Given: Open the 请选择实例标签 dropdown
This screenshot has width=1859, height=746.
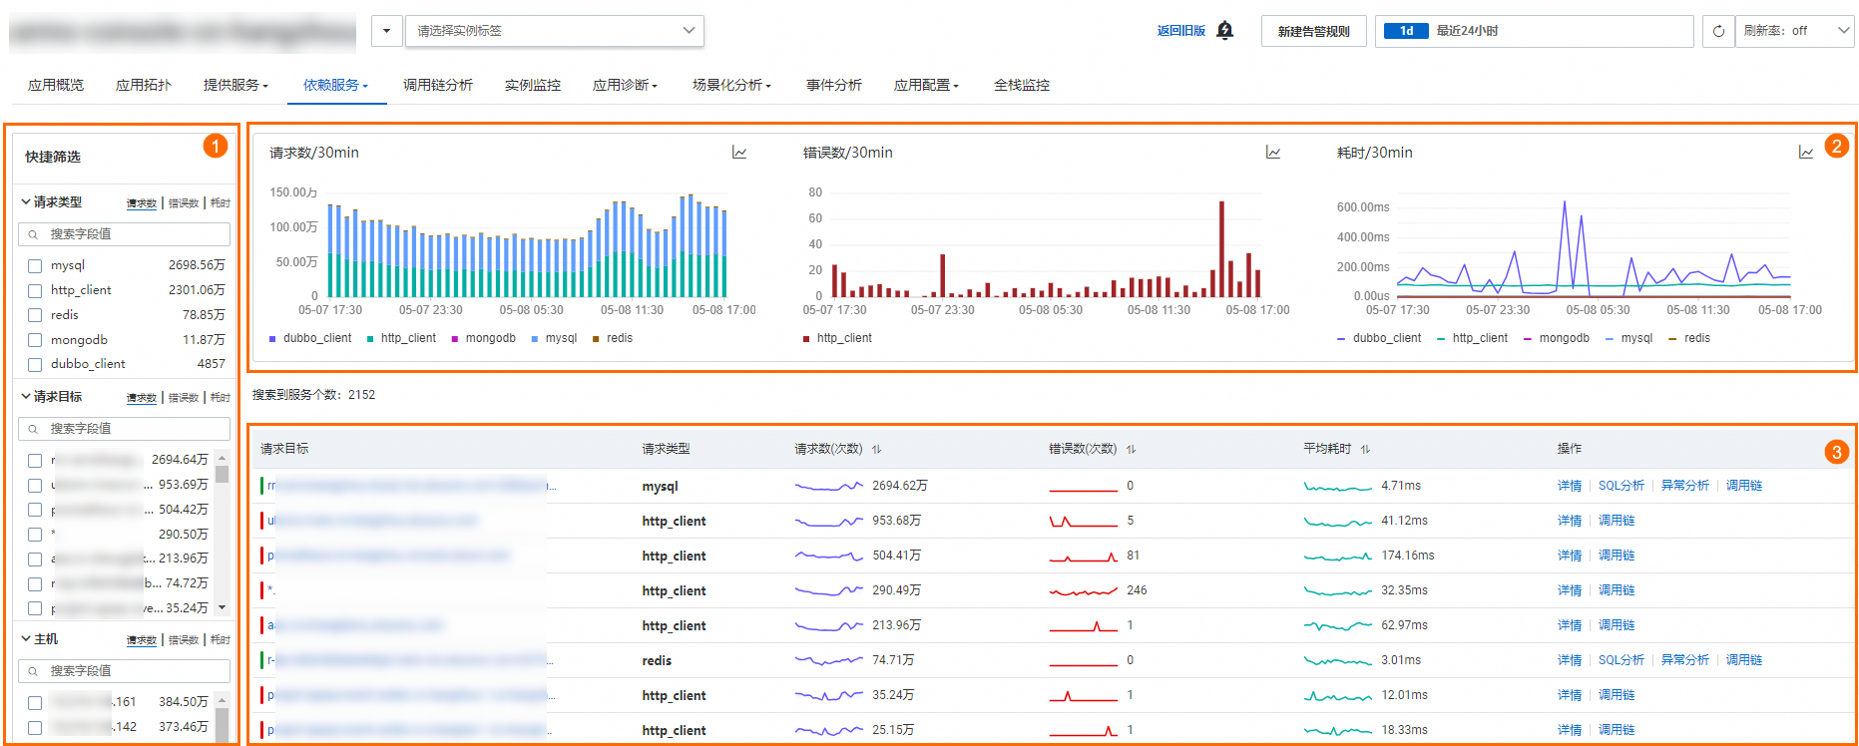Looking at the screenshot, I should pos(555,31).
